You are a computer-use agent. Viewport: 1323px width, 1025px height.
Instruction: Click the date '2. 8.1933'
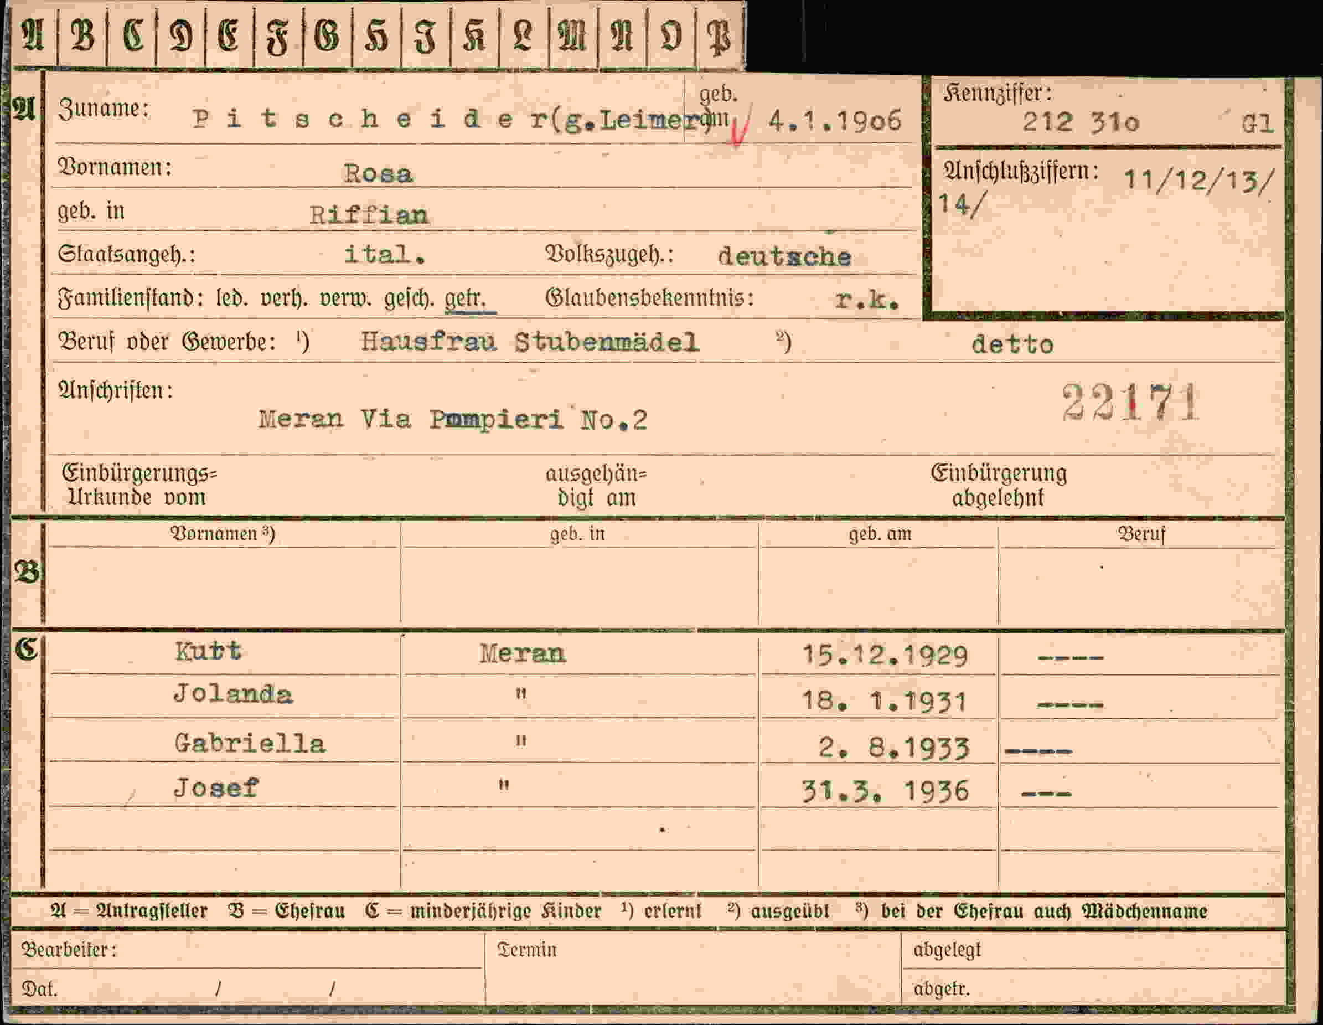(894, 748)
